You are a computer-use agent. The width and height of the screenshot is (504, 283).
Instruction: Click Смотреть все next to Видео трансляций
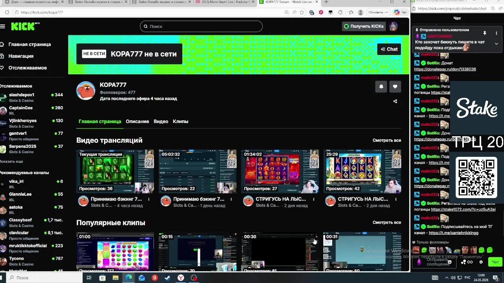tap(387, 140)
